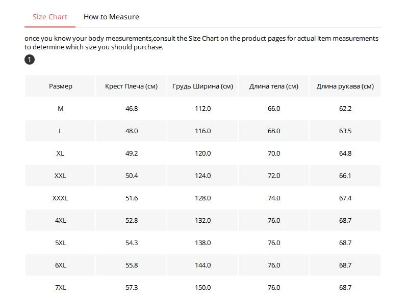Select the 6XL size row label

coord(61,265)
